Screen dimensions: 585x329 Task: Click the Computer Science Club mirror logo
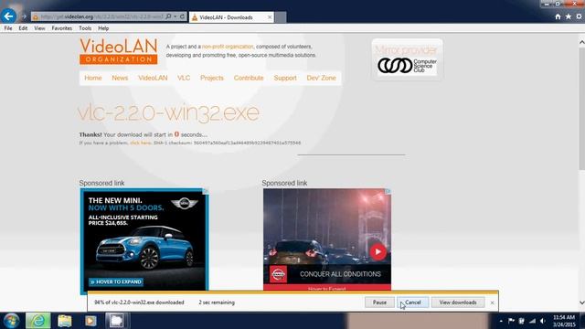[x=407, y=66]
